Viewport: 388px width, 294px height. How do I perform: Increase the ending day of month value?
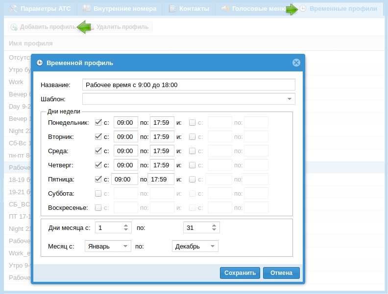point(214,226)
